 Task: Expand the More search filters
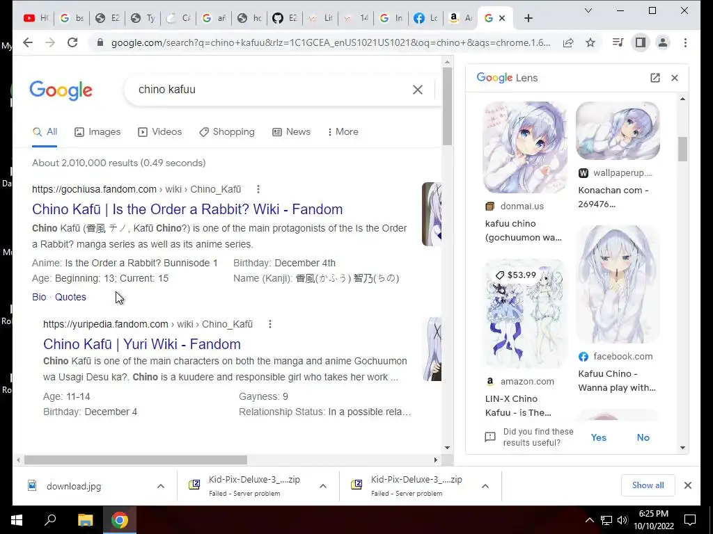pyautogui.click(x=343, y=131)
